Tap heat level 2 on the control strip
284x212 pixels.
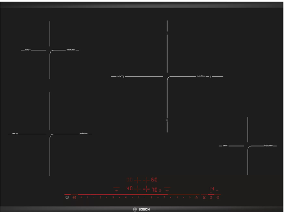[x=100, y=198]
